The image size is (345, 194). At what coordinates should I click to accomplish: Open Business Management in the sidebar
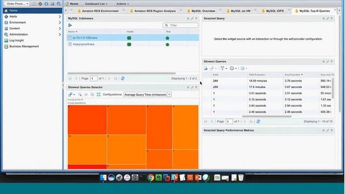[24, 46]
